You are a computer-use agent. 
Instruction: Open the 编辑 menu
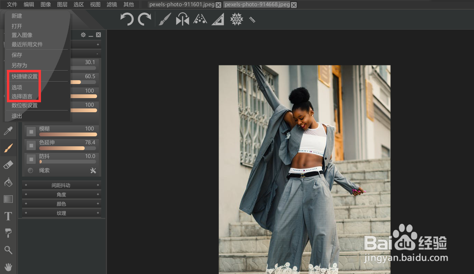point(29,4)
